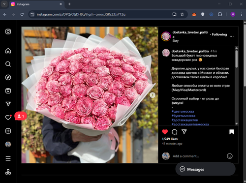Open dostavka_tsvetov_palitra username in caption
The width and height of the screenshot is (246, 183).
point(190,51)
